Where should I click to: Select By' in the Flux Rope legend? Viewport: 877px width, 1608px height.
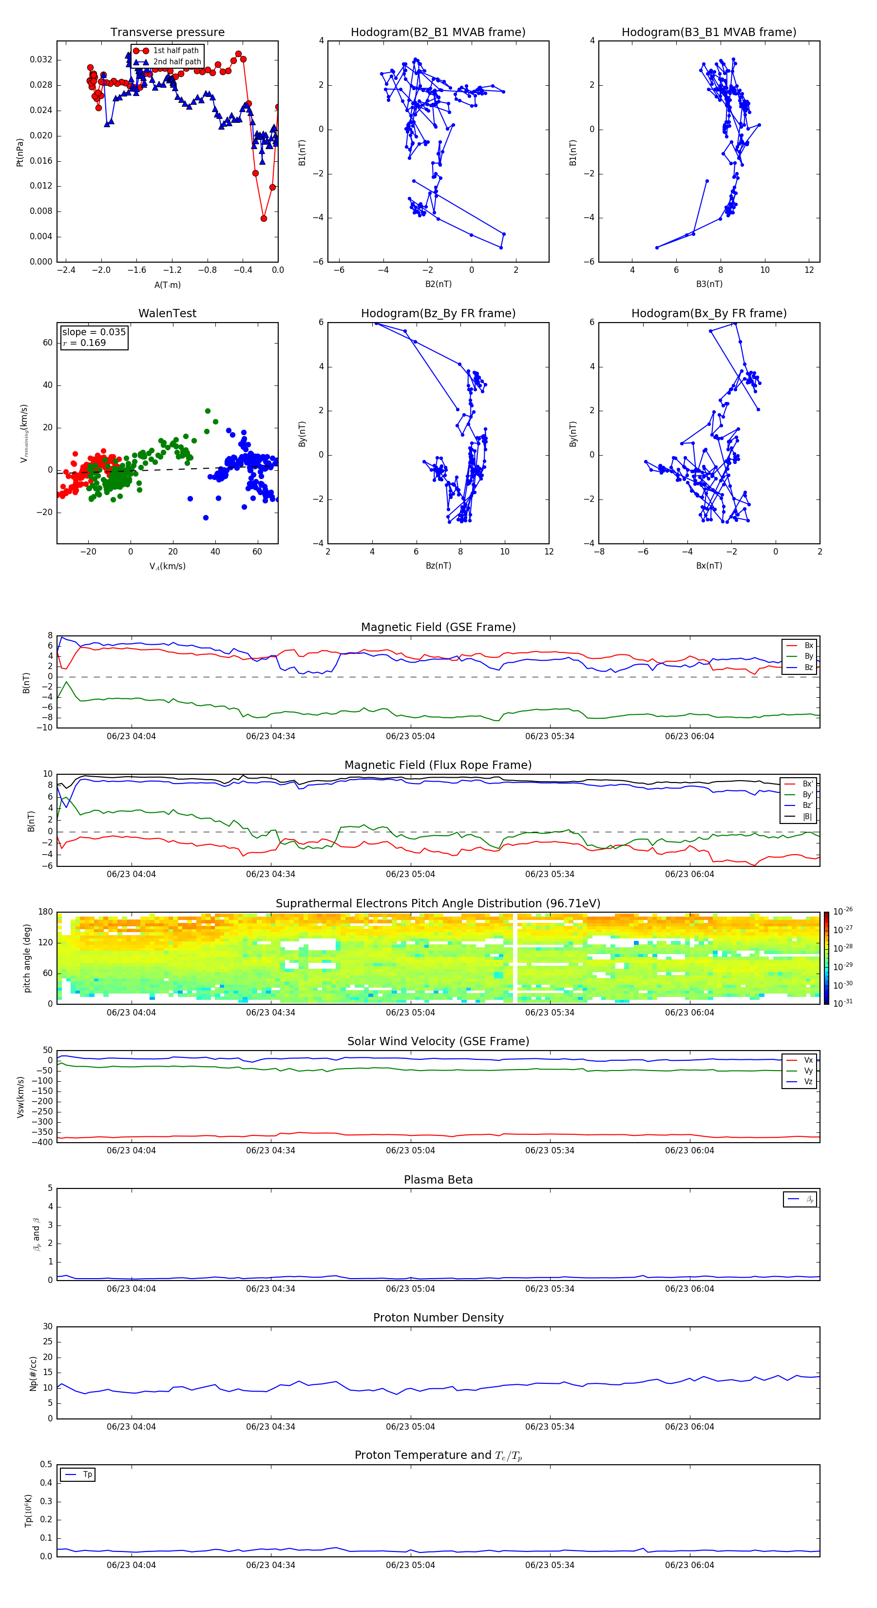800,795
